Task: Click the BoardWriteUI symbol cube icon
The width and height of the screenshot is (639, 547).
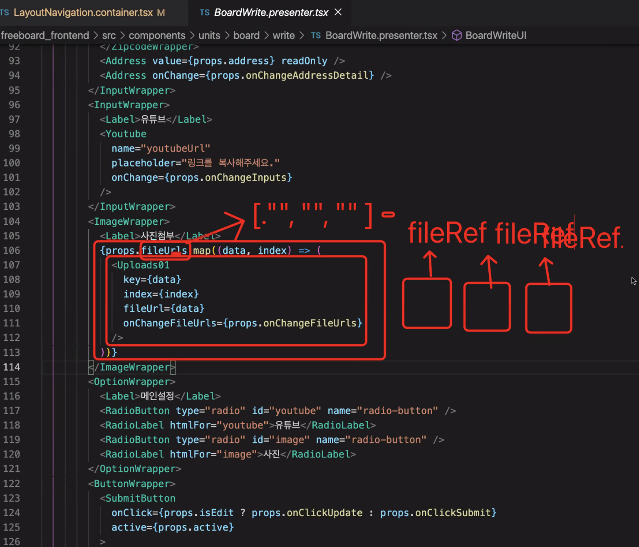Action: (456, 35)
